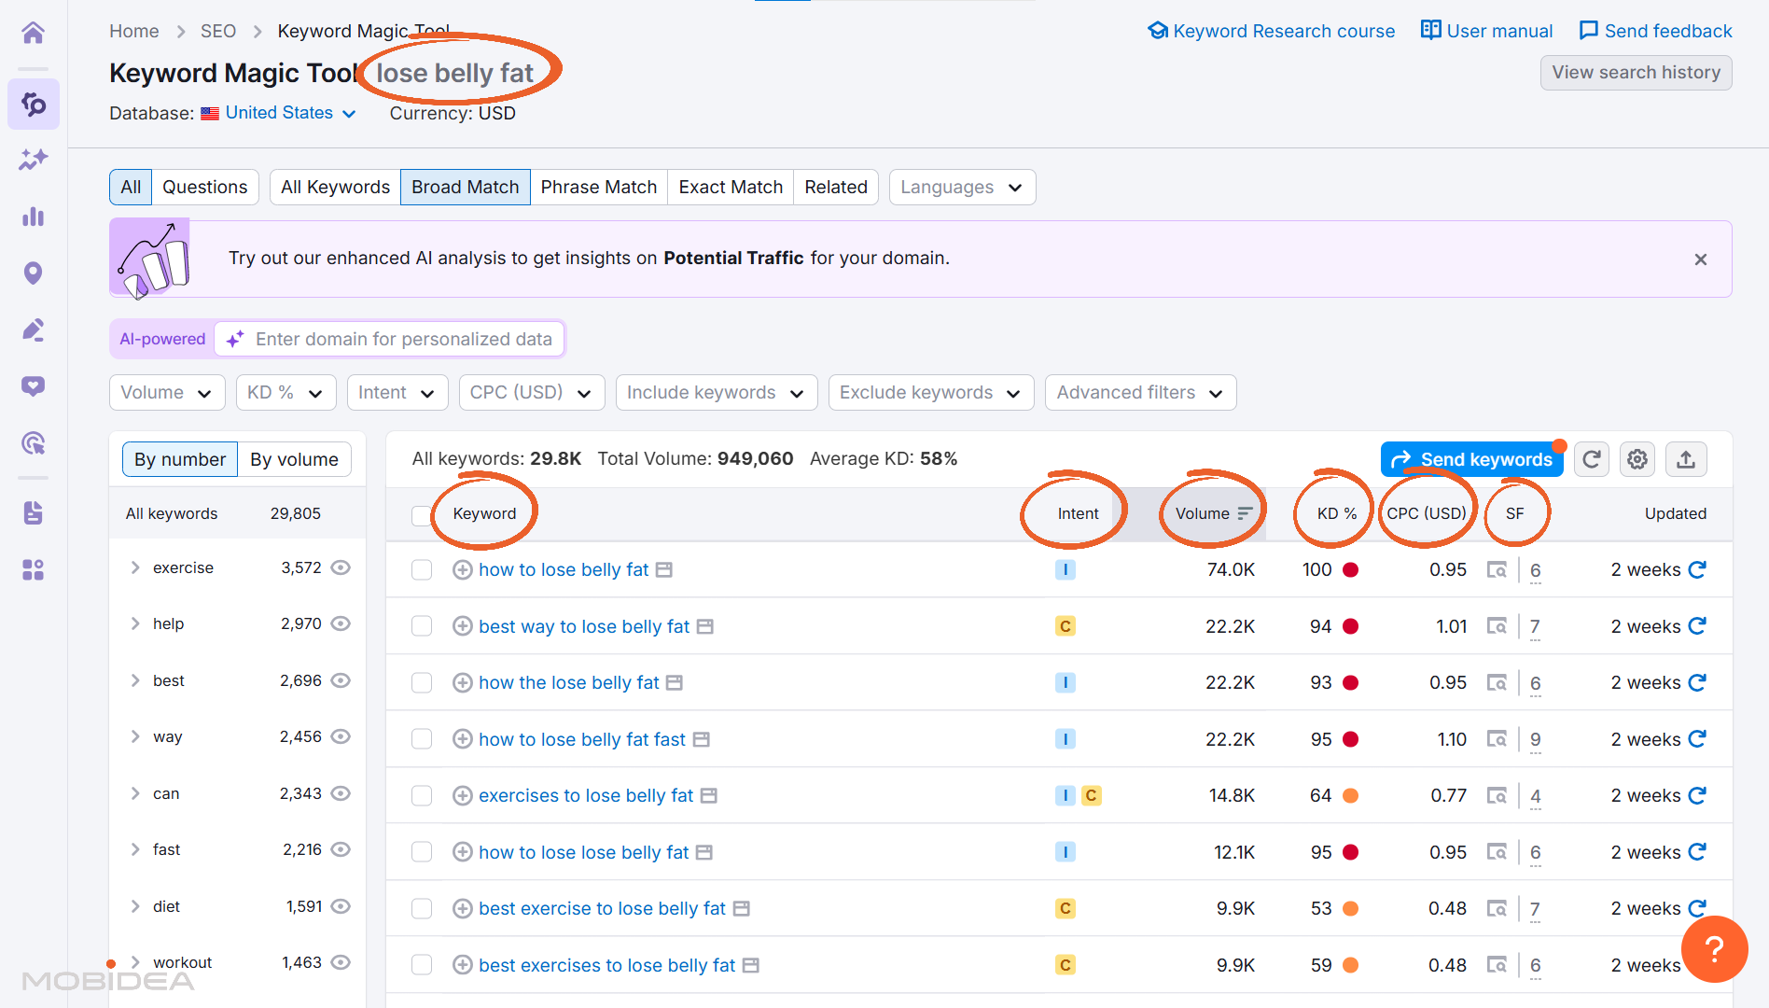
Task: Add 'how to lose lose belly fat' with plus icon
Action: click(x=462, y=852)
